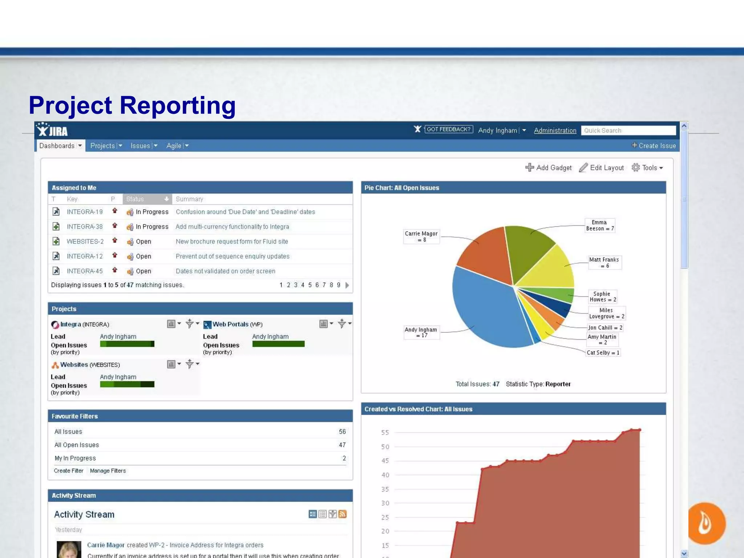Click the bug icon next to INTEGRA-19
The image size is (744, 558).
[x=56, y=211]
